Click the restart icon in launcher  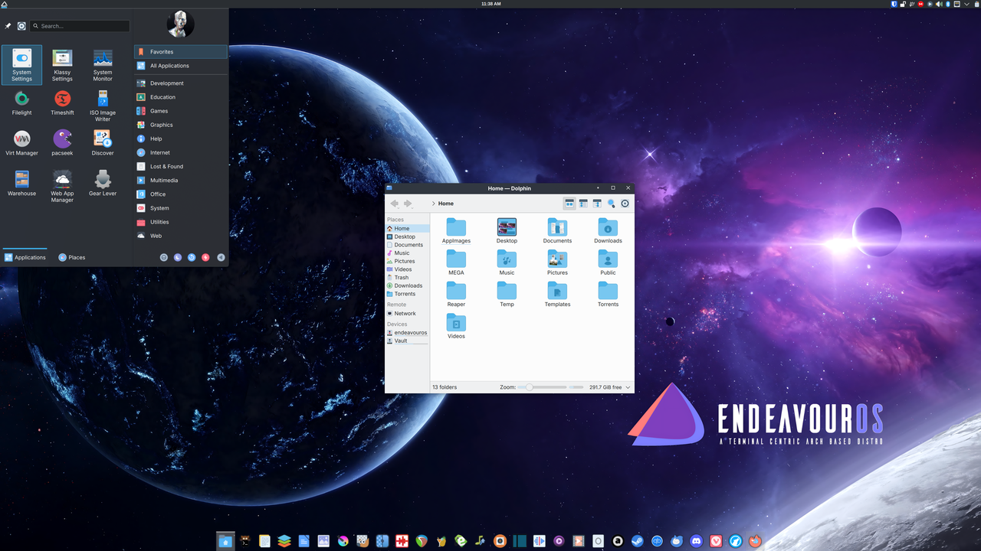point(192,258)
